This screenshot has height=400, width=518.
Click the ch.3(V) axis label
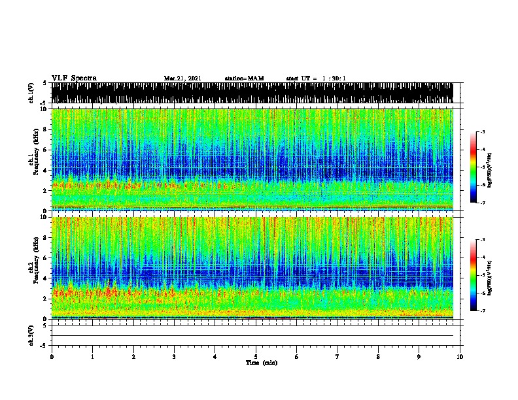[x=31, y=335]
